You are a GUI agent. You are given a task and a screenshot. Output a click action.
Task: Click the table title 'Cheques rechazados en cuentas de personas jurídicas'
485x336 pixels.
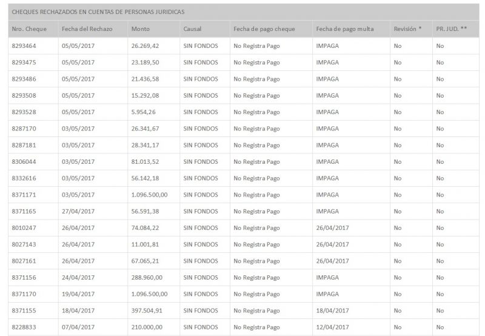(x=98, y=12)
